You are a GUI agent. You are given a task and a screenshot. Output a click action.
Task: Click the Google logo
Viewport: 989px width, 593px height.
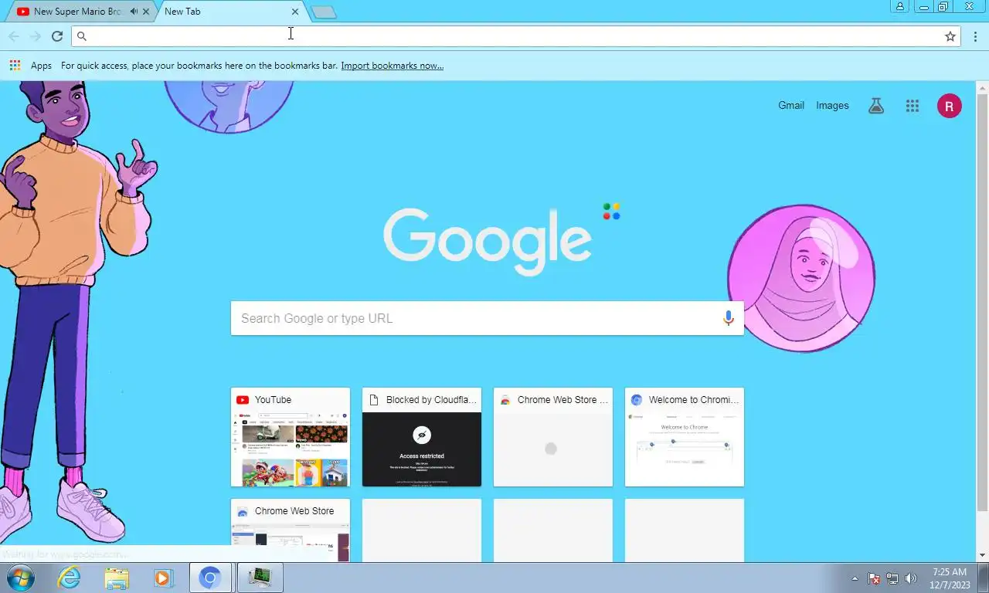click(x=488, y=242)
